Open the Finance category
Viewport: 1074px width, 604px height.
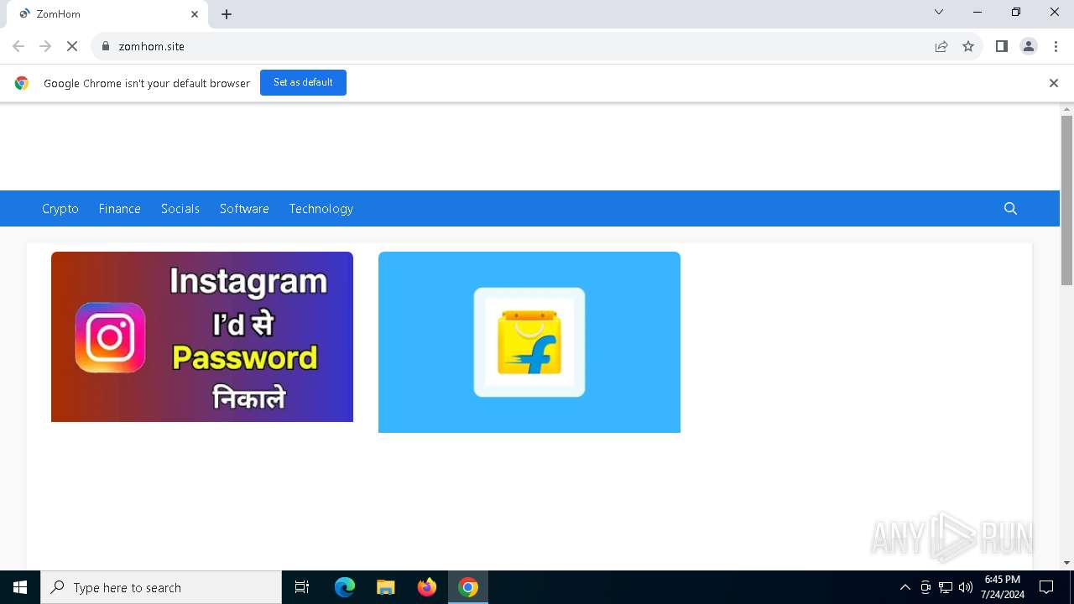click(119, 209)
